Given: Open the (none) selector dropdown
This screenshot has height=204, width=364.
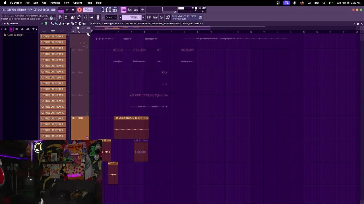Looking at the screenshot, I should click(111, 18).
